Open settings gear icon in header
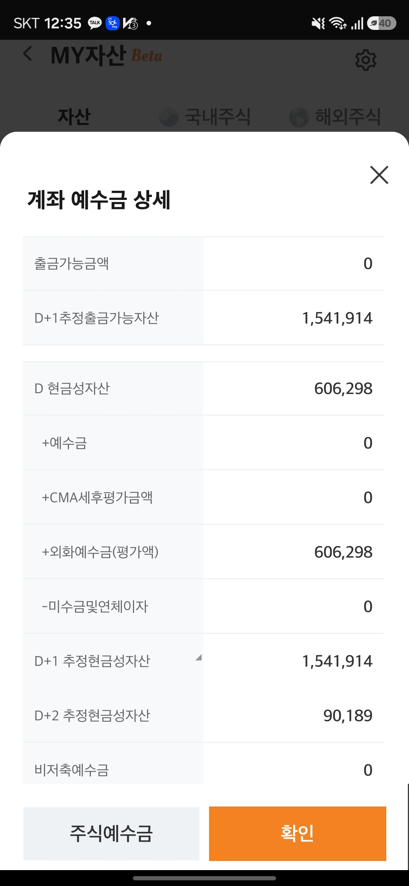The width and height of the screenshot is (409, 886). coord(365,60)
